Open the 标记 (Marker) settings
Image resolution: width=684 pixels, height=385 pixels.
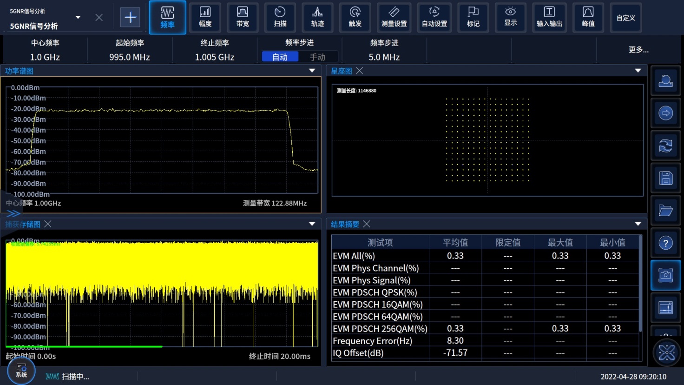[473, 18]
